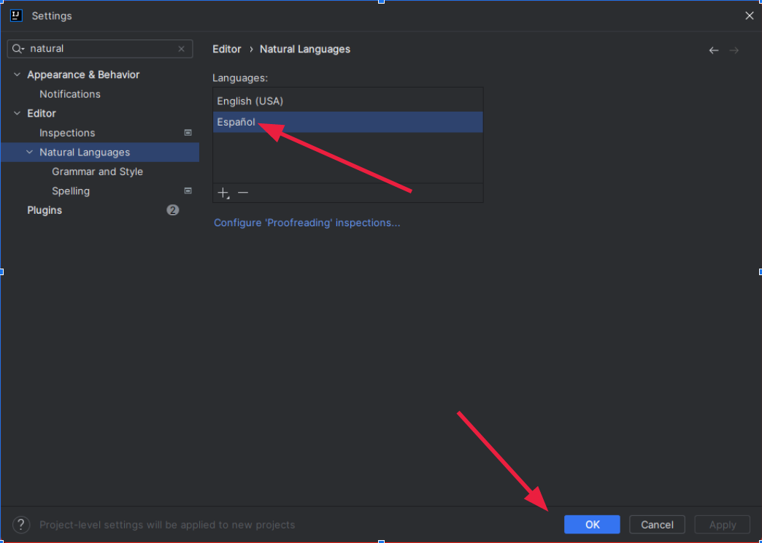
Task: Click the forward navigation arrow
Action: pyautogui.click(x=734, y=50)
